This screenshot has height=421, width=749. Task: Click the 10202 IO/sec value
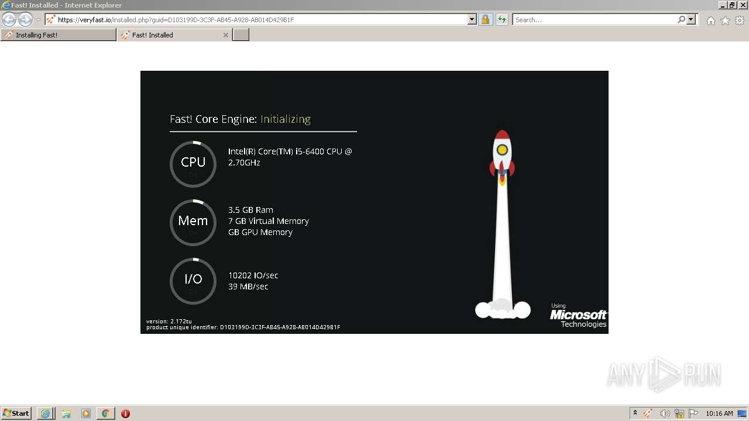253,275
